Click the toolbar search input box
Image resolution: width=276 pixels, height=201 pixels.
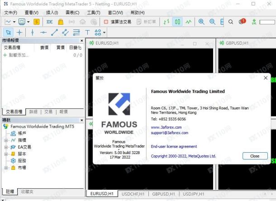tap(267, 22)
